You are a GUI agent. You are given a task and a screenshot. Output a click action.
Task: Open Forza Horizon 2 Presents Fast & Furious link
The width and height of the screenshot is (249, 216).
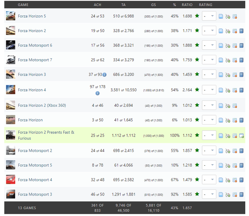pos(46,135)
